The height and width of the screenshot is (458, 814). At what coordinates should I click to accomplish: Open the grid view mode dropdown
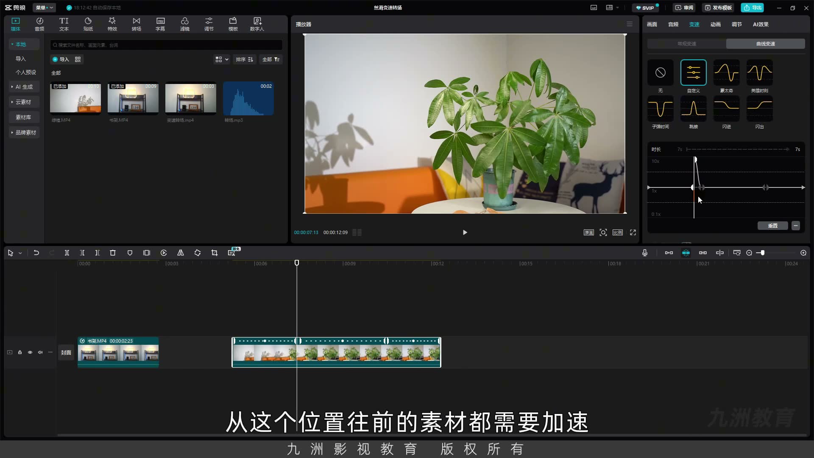(x=222, y=59)
